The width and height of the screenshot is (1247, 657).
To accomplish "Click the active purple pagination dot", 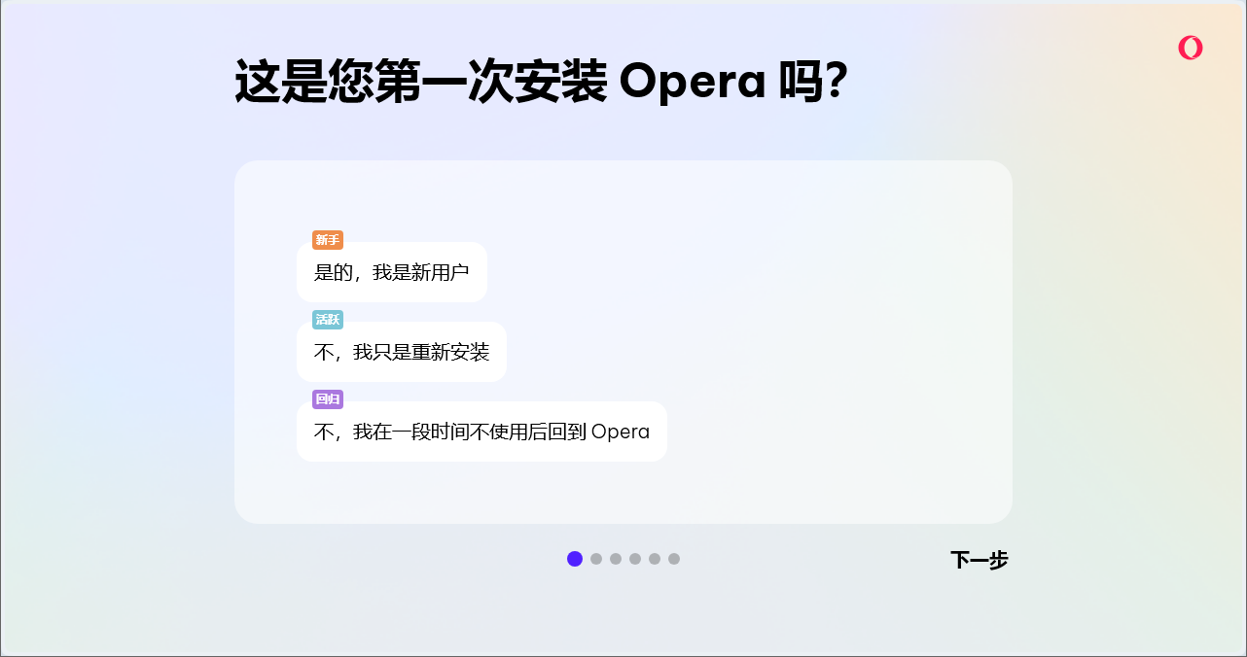I will click(x=574, y=559).
